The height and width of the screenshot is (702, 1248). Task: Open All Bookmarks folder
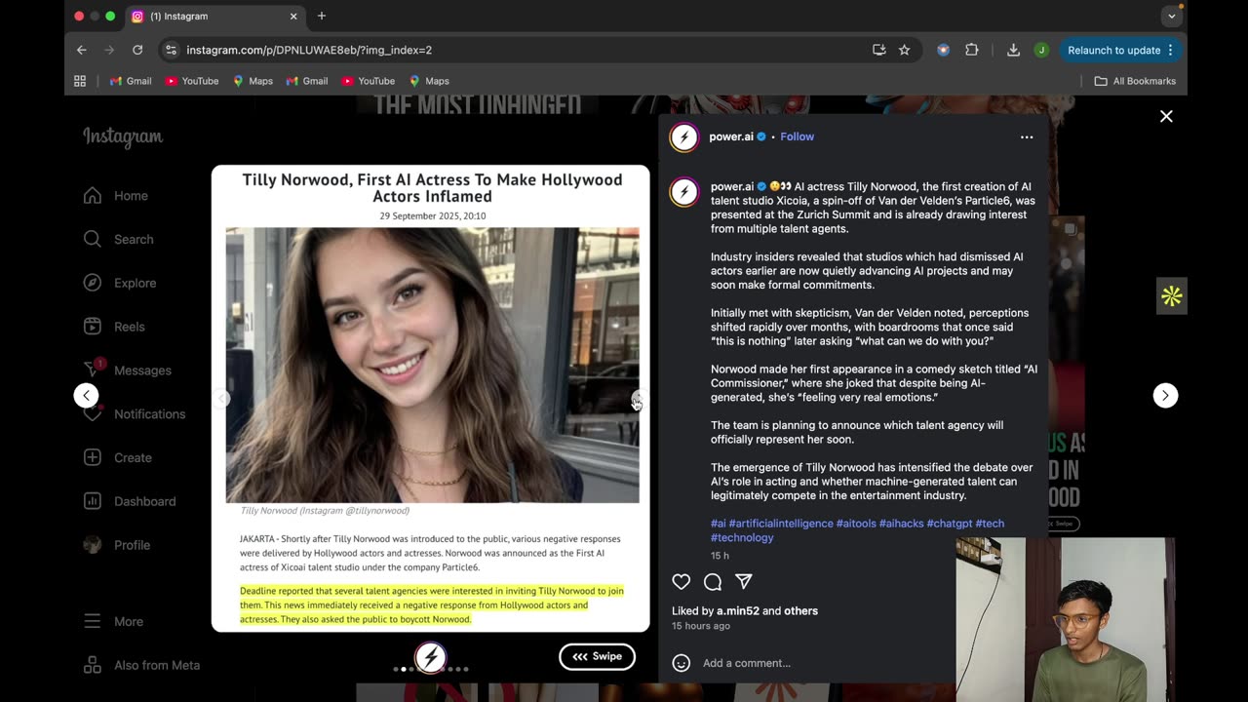point(1135,81)
